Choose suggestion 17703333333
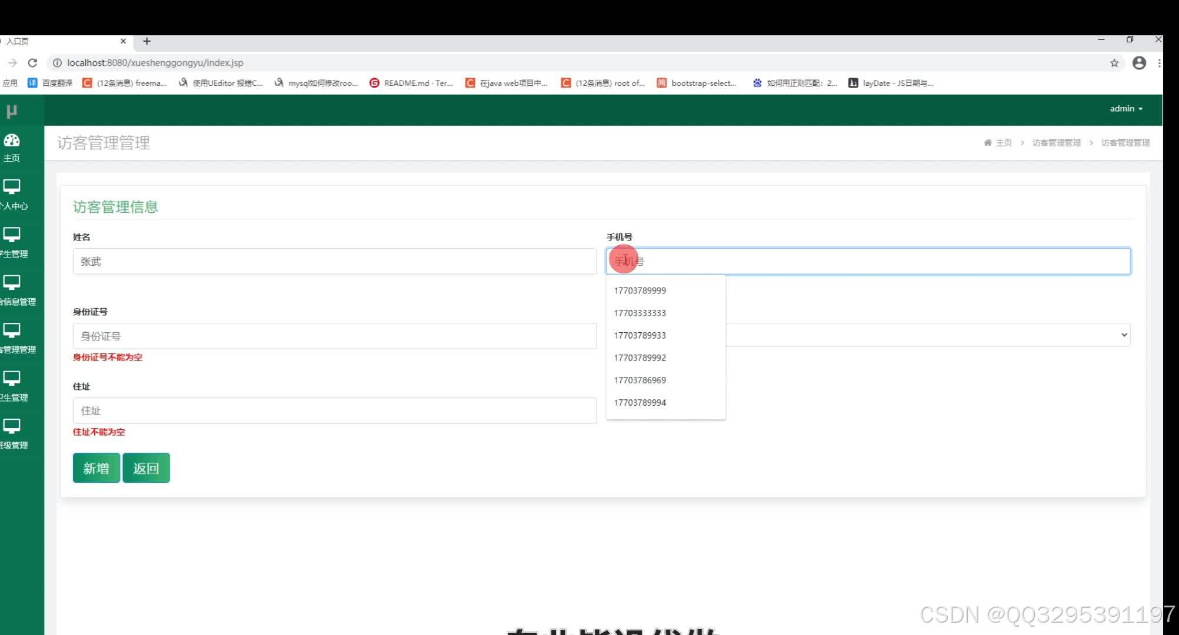 tap(666, 313)
